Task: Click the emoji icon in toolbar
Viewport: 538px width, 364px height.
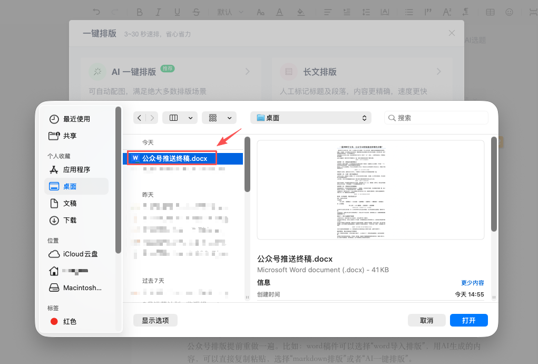Action: [509, 12]
